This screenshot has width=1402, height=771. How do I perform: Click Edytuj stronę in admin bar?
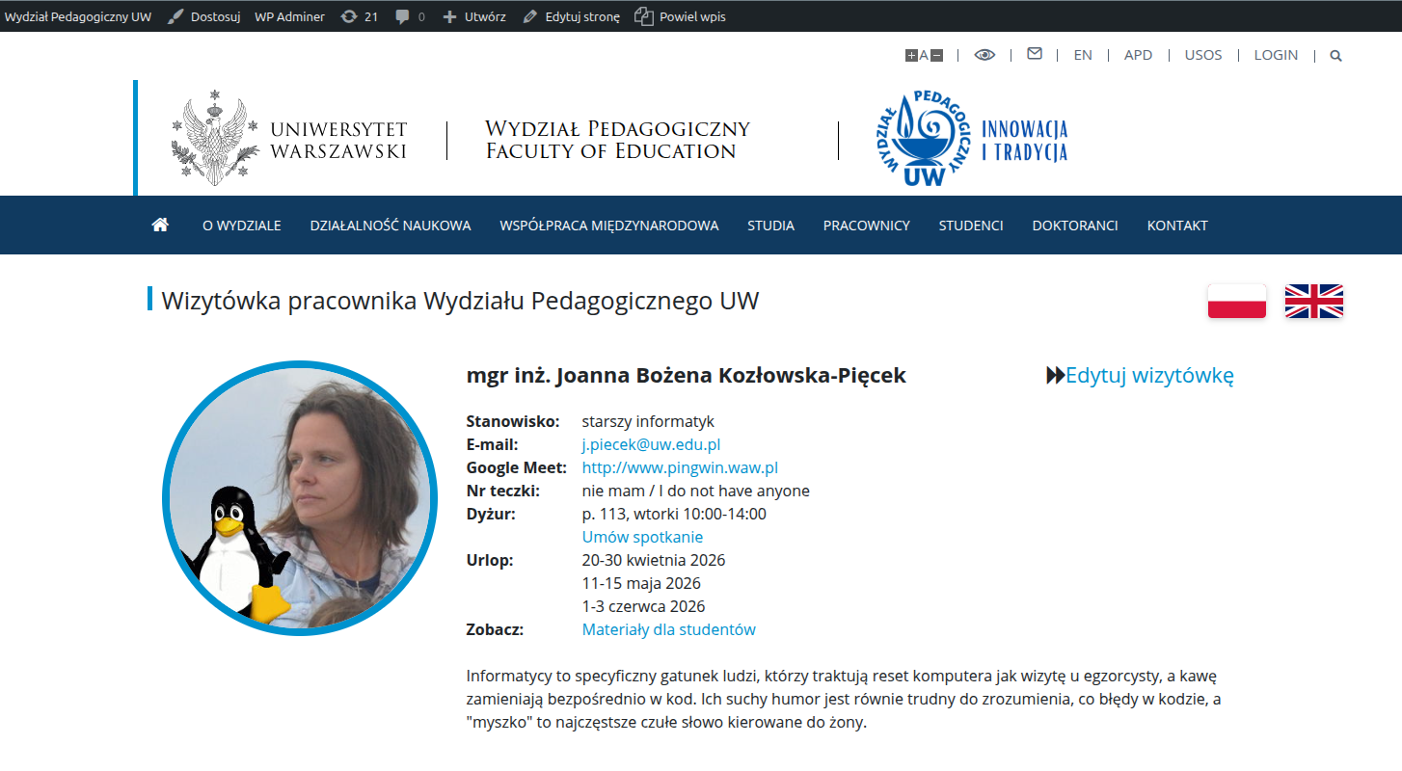pos(572,16)
